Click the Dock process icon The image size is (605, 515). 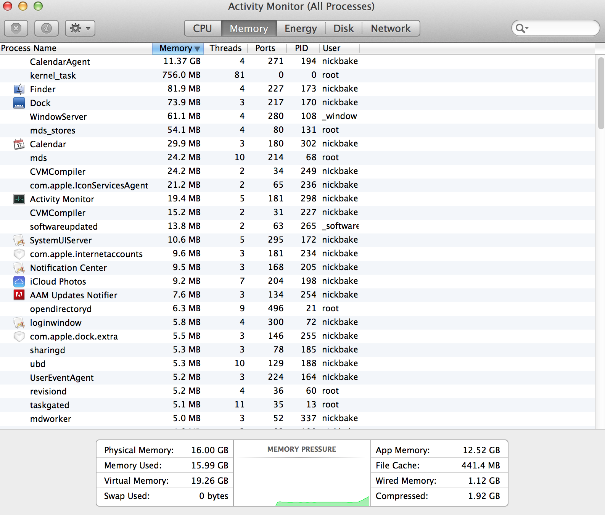click(x=19, y=103)
